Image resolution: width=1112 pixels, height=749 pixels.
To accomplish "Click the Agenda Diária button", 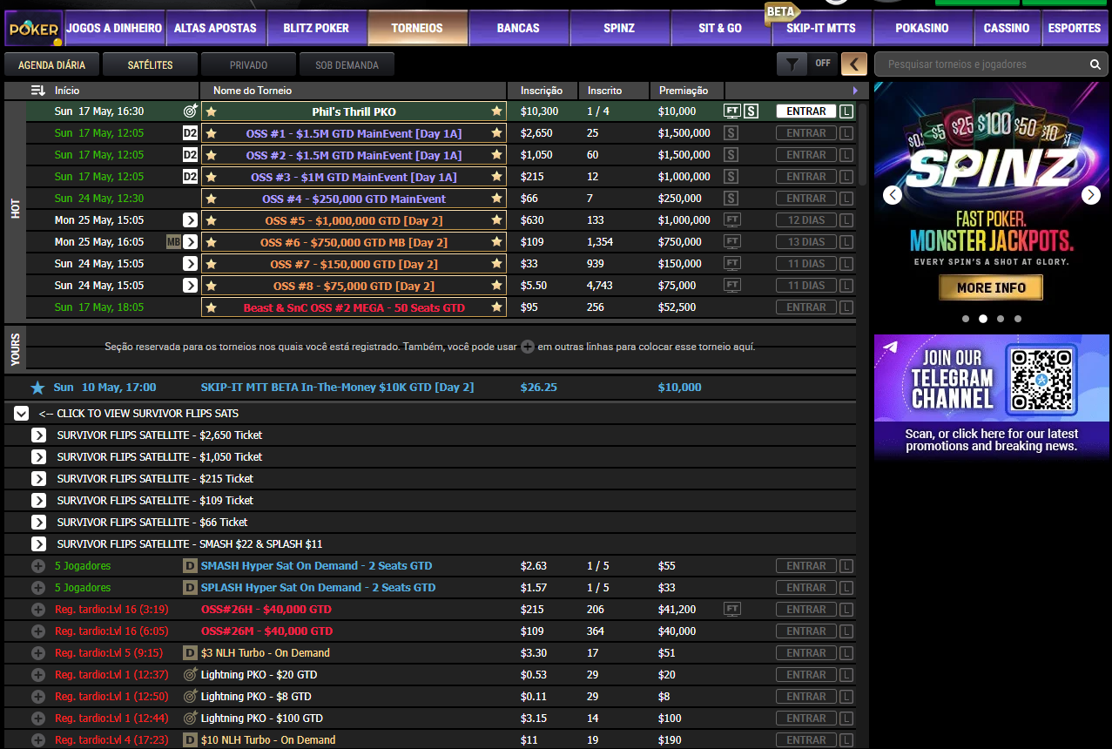I will 52,64.
